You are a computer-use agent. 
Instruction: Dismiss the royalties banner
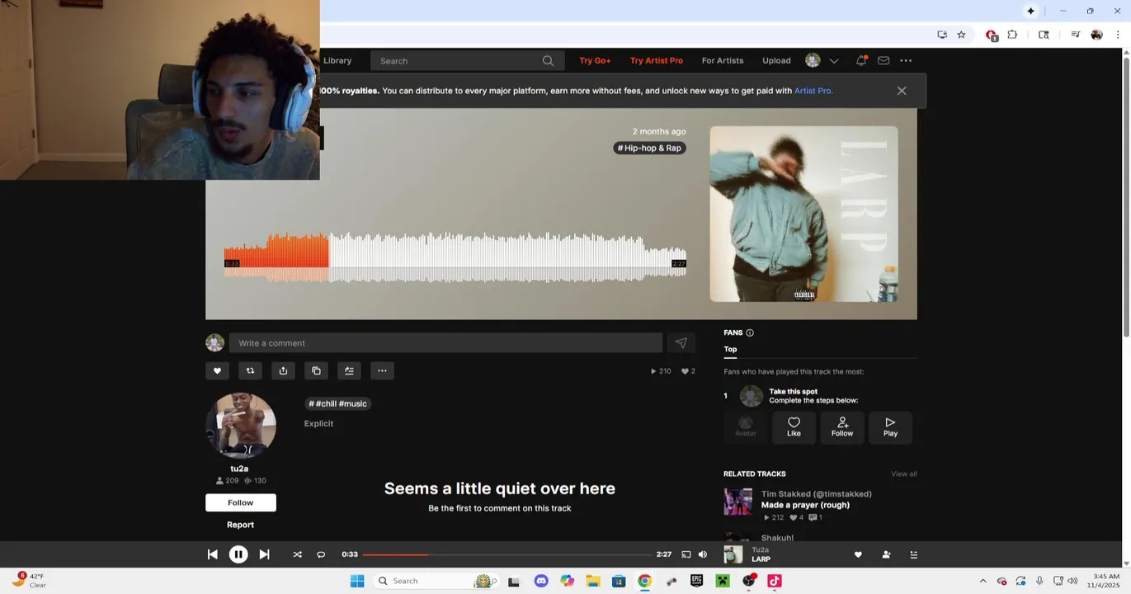[x=902, y=91]
